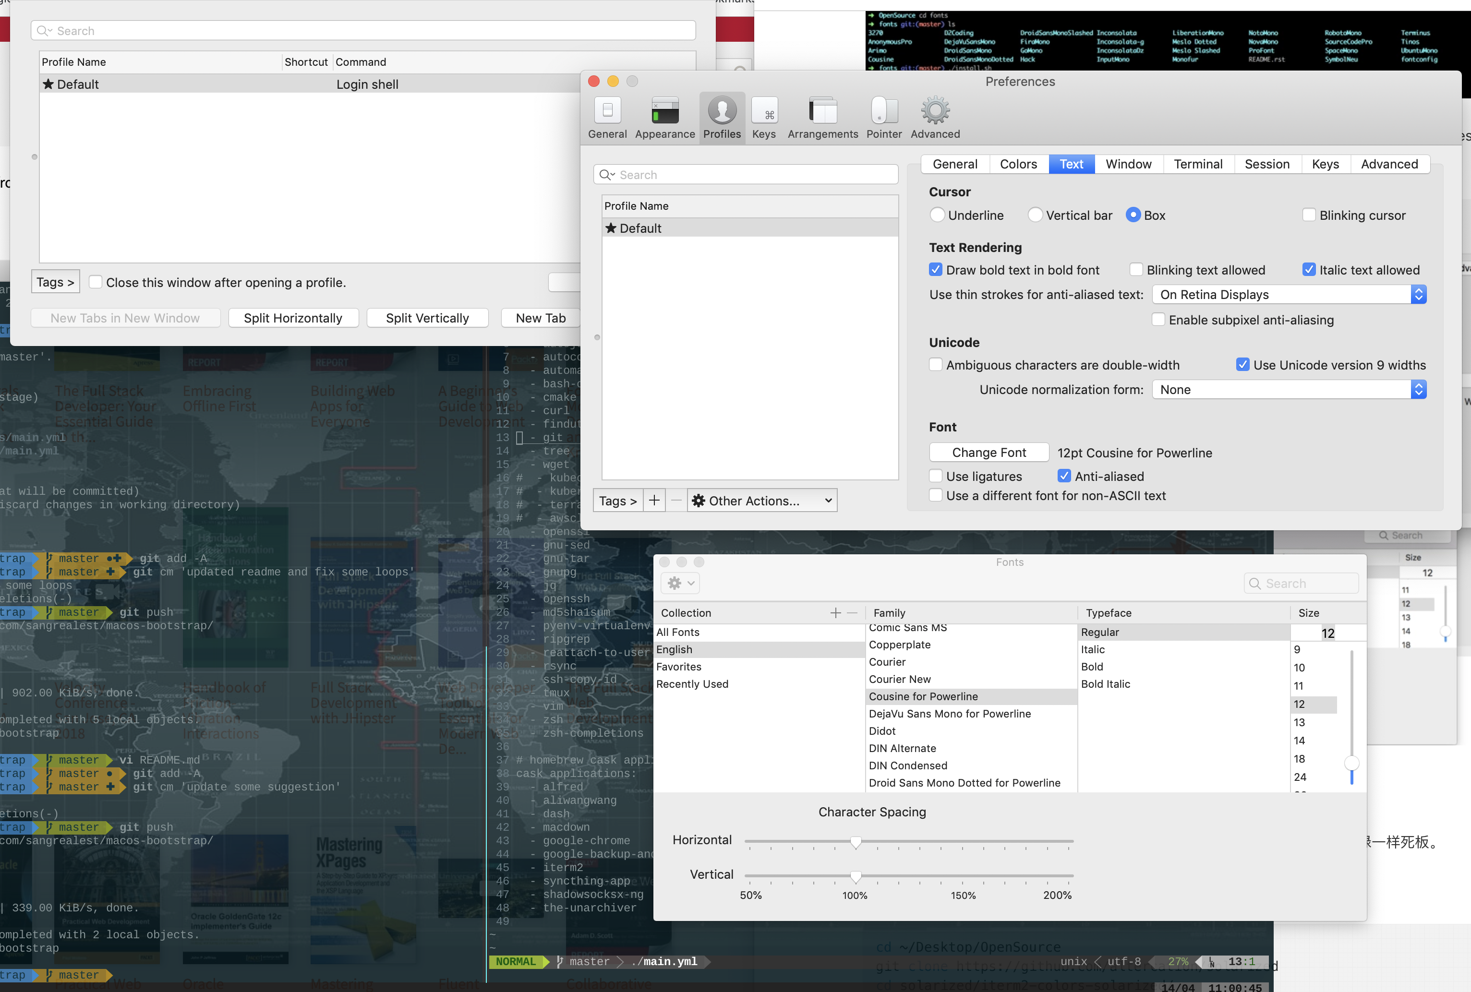Select Favorites font collection

(759, 667)
